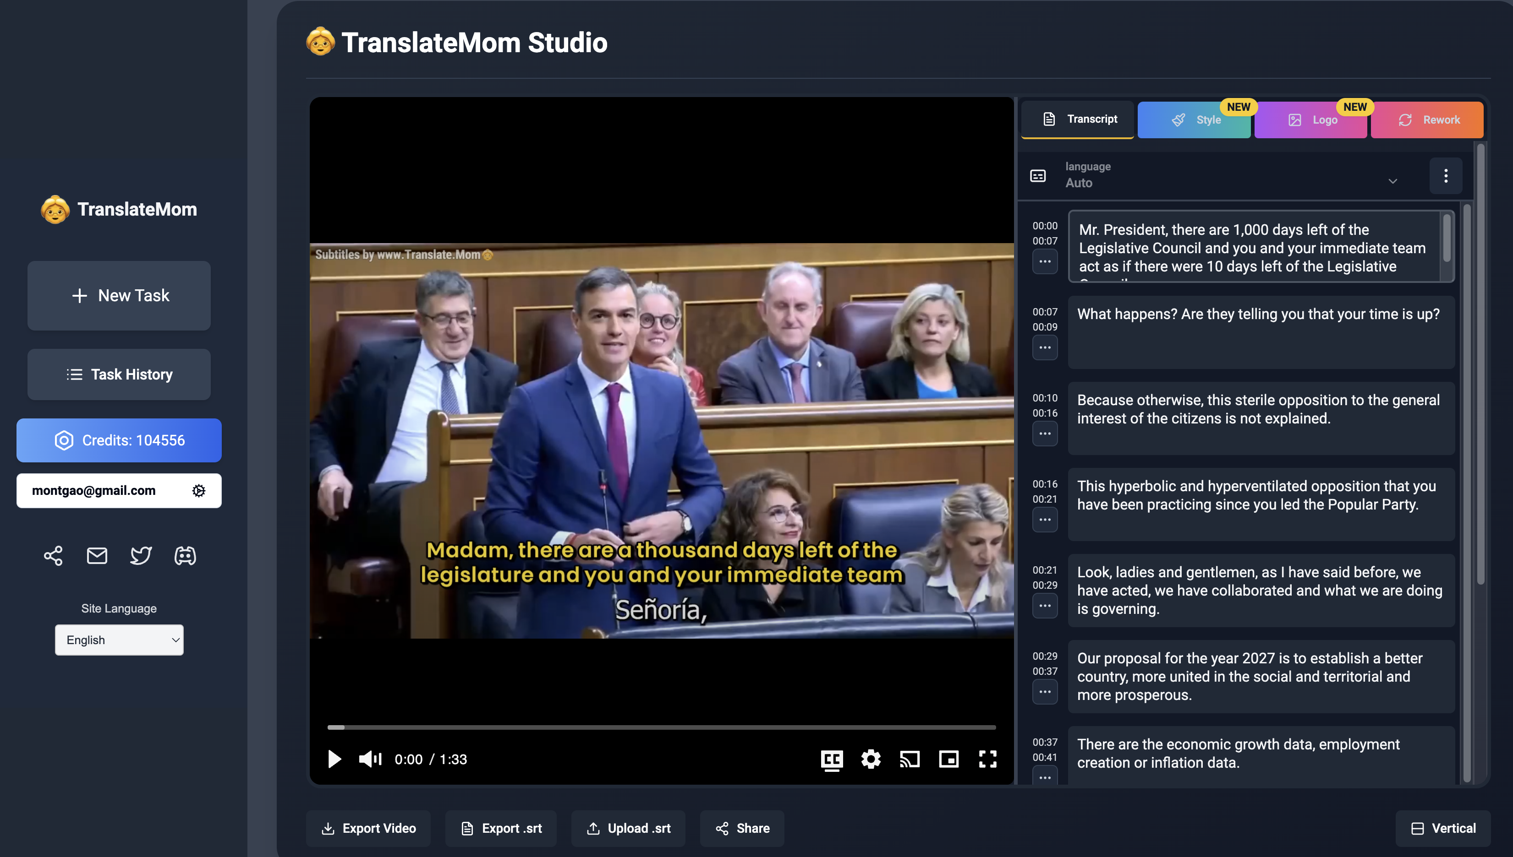Click the Share button below video
Viewport: 1513px width, 857px height.
click(x=742, y=828)
